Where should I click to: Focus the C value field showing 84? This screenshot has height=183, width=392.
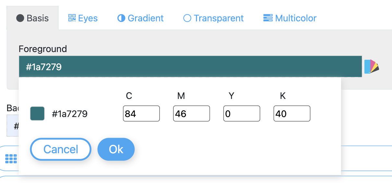click(x=141, y=114)
